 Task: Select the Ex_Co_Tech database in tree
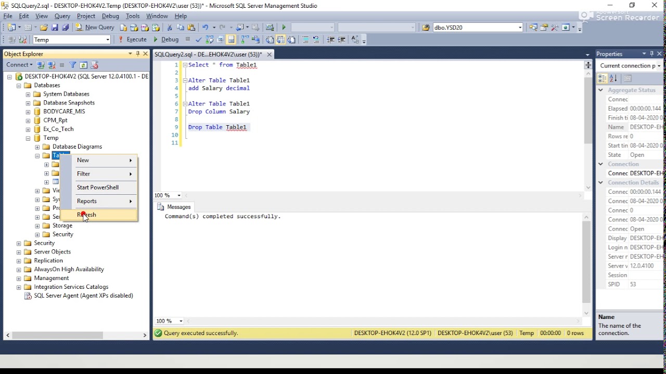[58, 129]
